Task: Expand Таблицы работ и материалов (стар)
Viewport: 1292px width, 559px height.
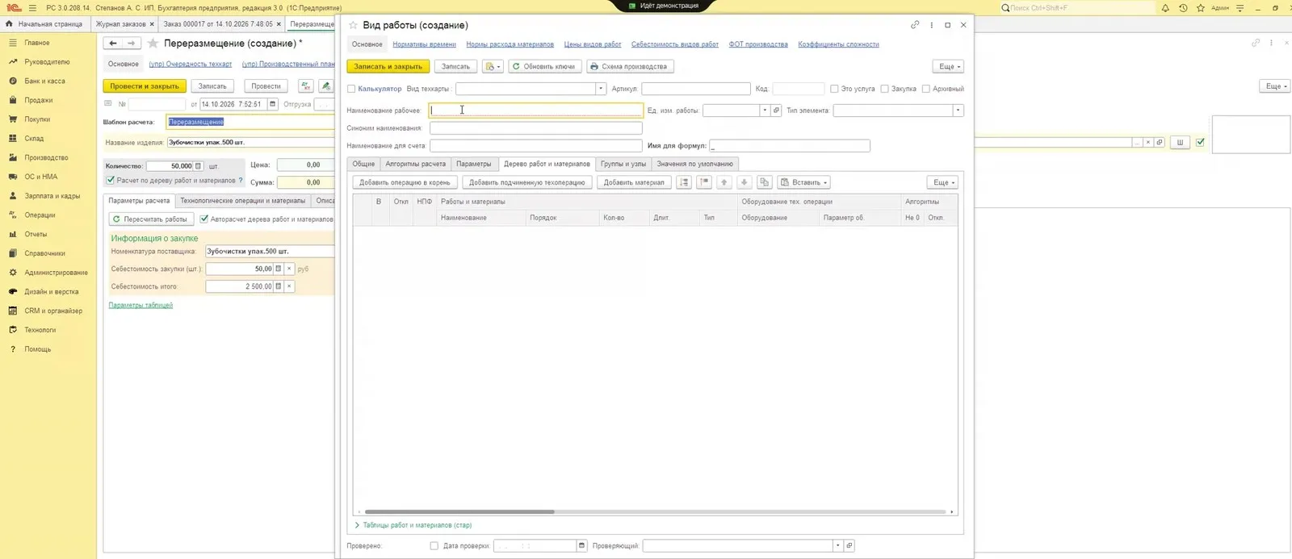Action: tap(413, 525)
